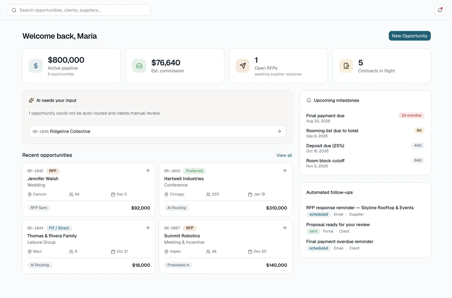Screen dimensions: 452x298
Task: Click the calendar icon next to Oct 31
Action: (113, 252)
